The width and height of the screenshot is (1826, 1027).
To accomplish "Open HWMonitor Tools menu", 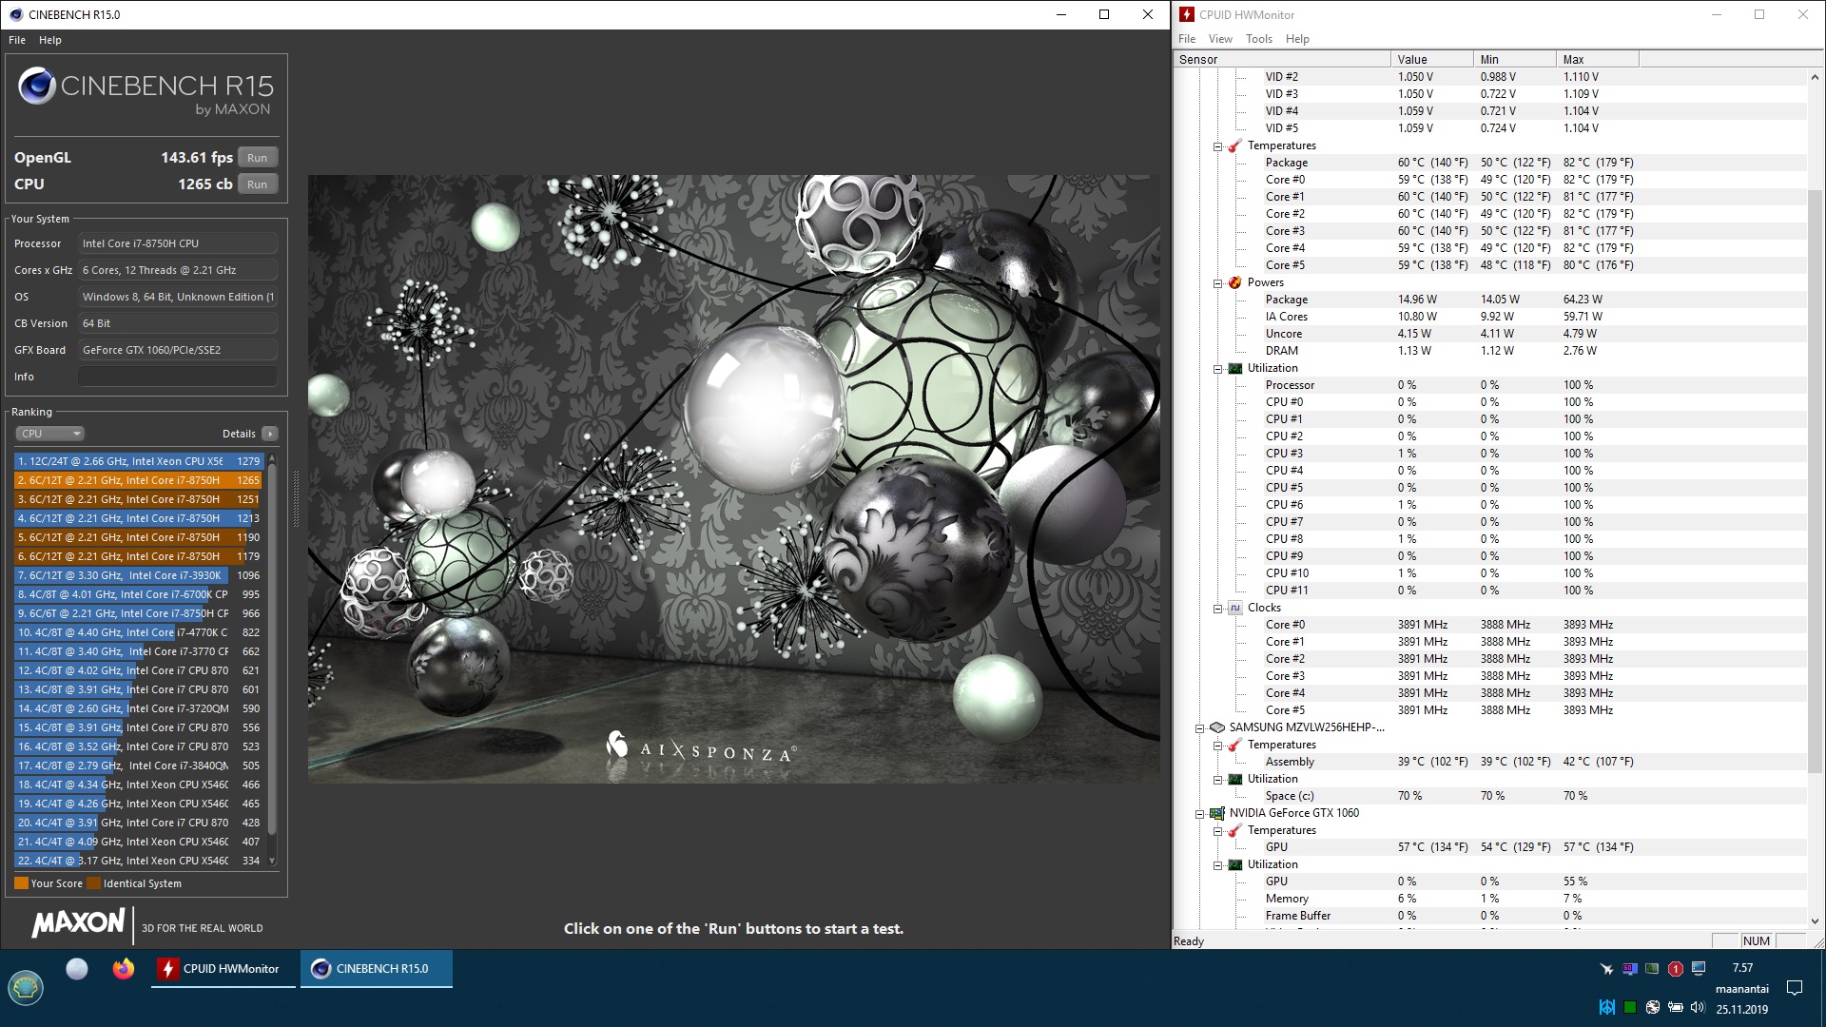I will pos(1258,39).
